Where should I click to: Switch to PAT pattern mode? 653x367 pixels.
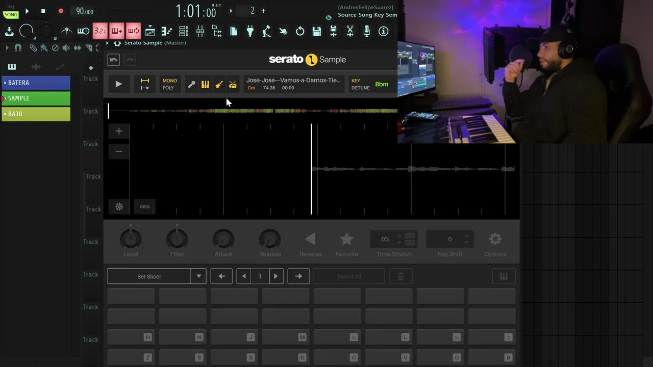coord(11,7)
